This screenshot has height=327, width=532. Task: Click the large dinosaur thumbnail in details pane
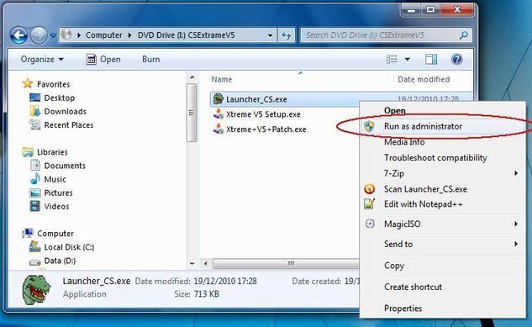click(x=35, y=289)
